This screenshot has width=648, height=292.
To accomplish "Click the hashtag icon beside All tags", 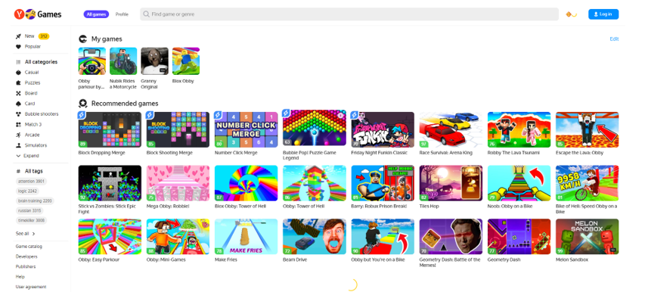I will click(x=18, y=171).
